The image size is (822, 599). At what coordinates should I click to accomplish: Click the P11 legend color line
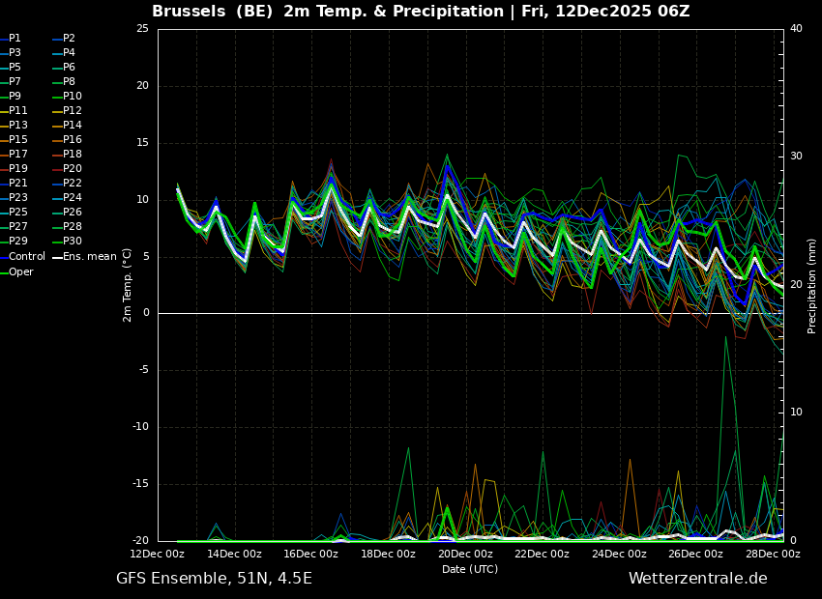click(3, 111)
